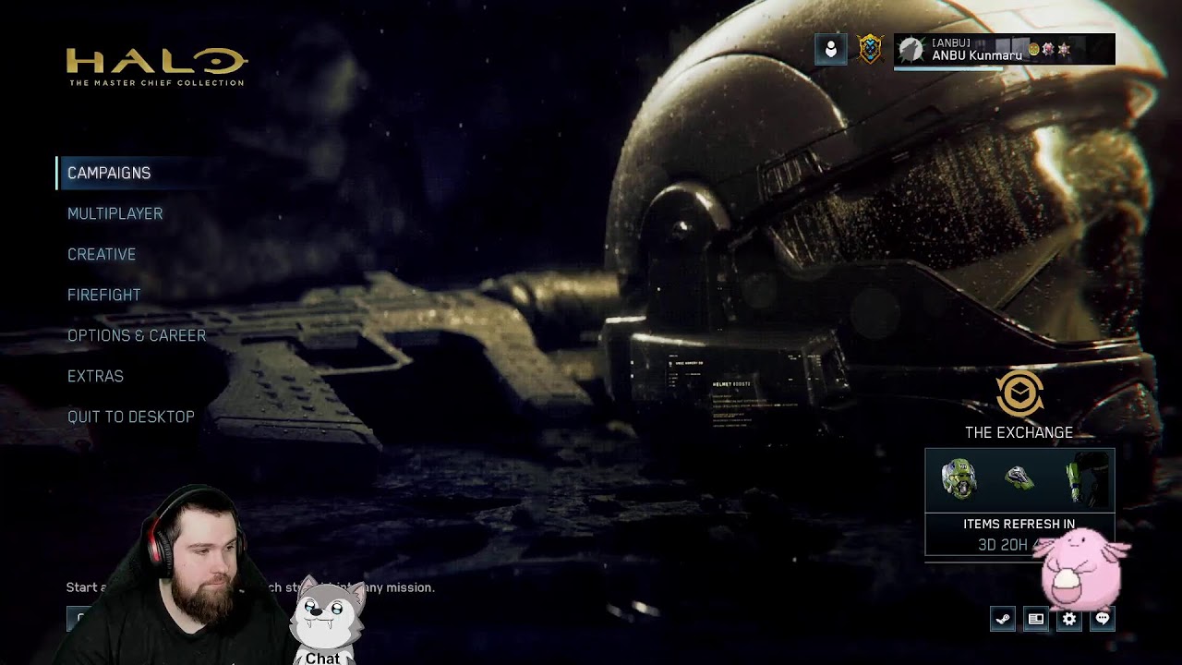Click the pink spiked medal badge
Image resolution: width=1182 pixels, height=665 pixels.
click(x=1048, y=49)
